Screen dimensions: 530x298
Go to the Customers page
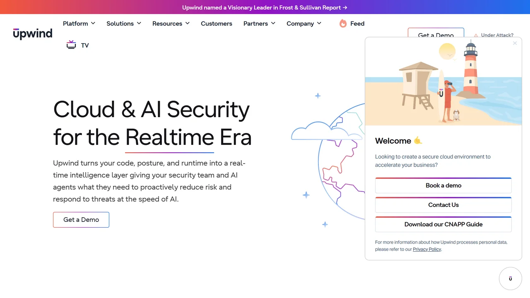pos(217,24)
